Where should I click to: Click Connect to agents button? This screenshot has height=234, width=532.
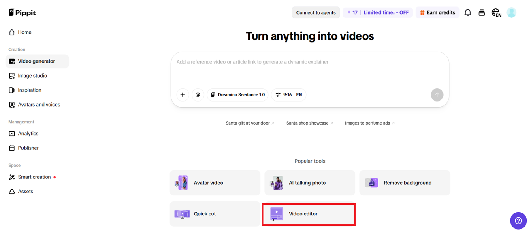pos(316,13)
